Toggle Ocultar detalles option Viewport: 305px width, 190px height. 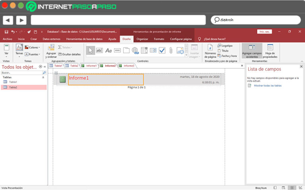click(69, 54)
